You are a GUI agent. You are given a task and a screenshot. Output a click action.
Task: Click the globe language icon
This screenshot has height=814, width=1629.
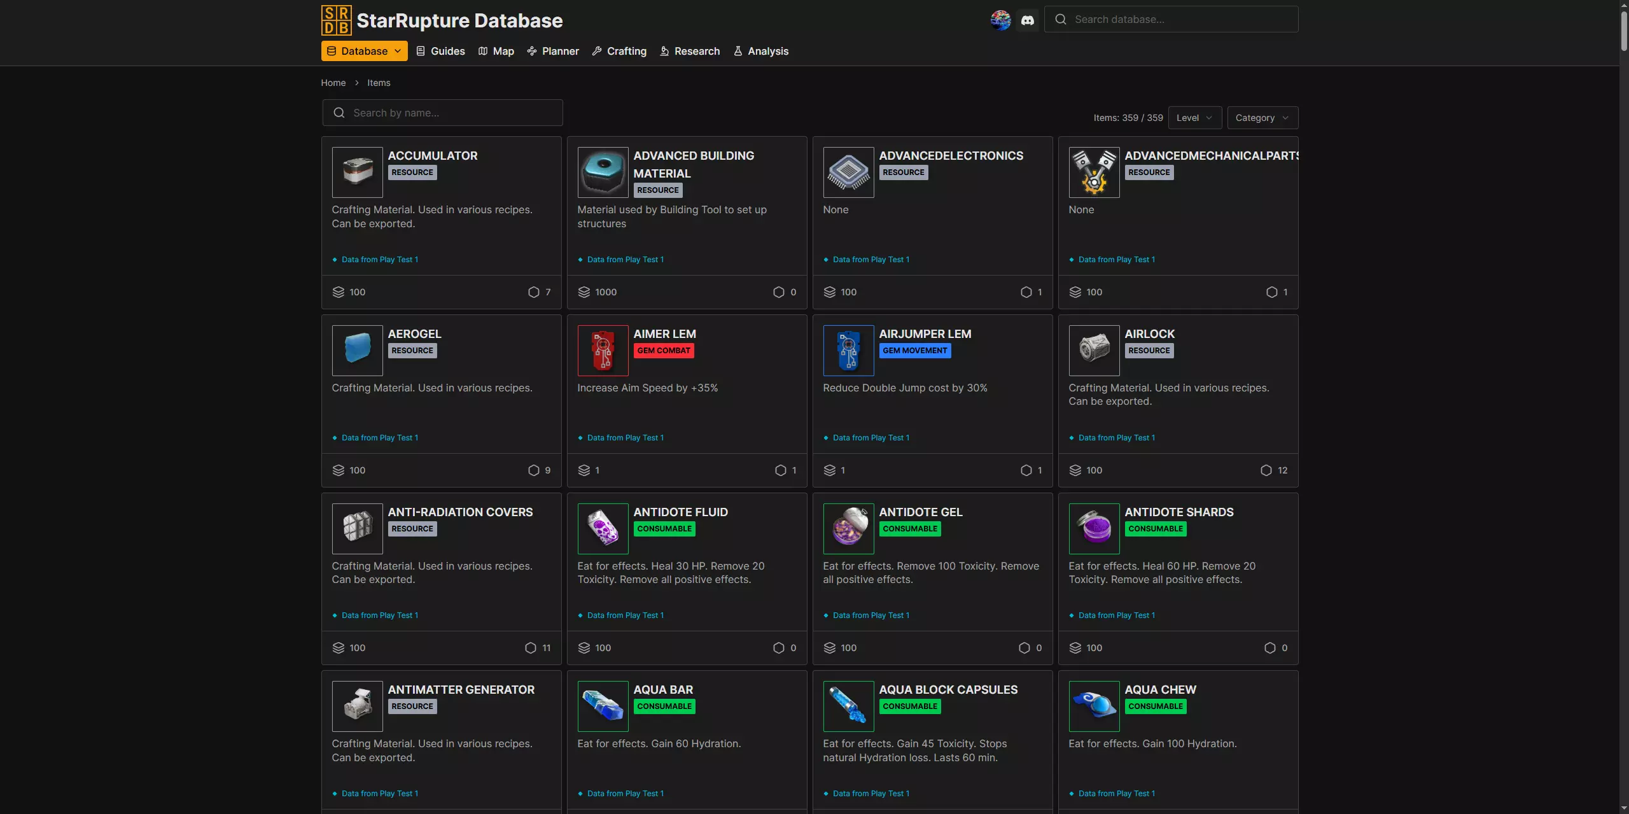tap(1000, 20)
